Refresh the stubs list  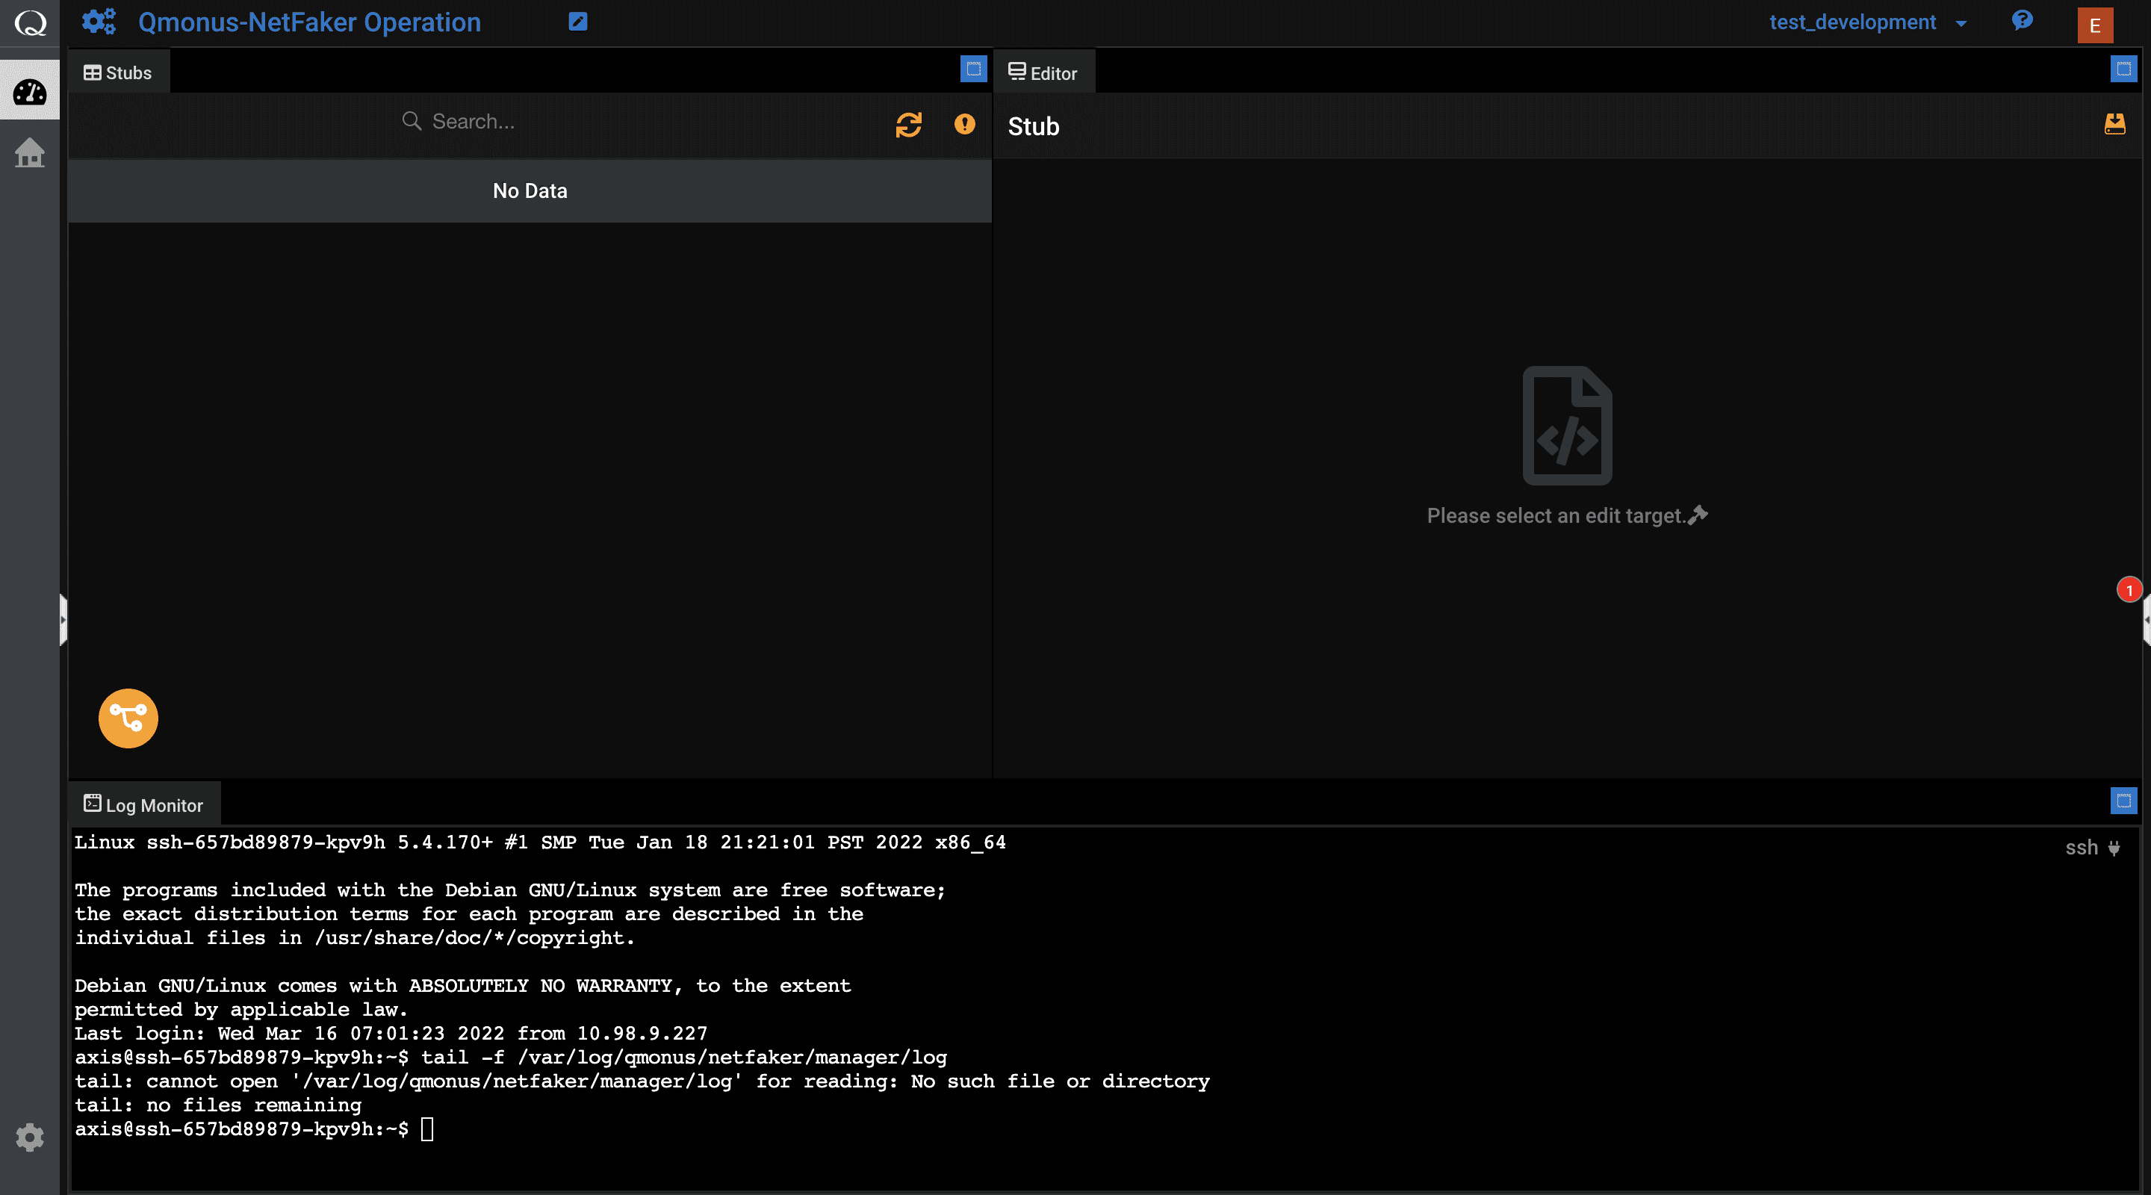(x=908, y=125)
